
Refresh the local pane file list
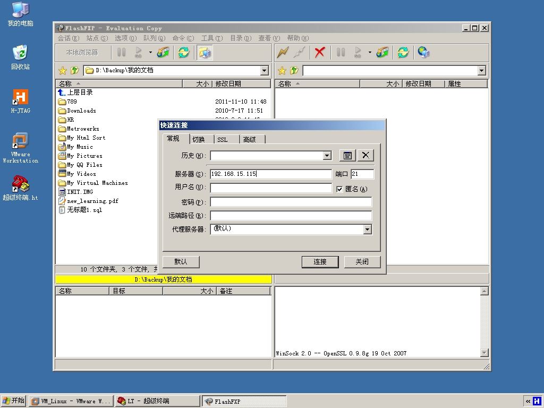click(x=183, y=53)
